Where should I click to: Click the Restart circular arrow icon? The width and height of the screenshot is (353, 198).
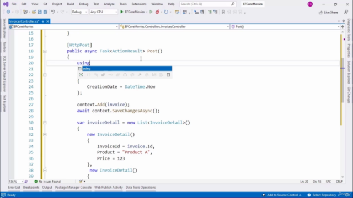pos(166,12)
